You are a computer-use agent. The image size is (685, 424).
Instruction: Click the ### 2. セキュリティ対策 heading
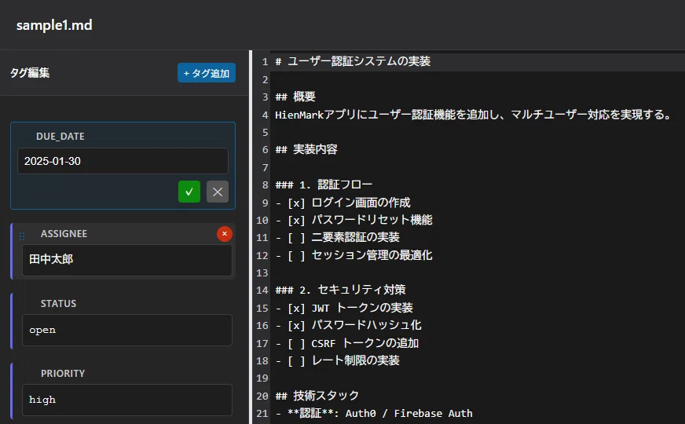pyautogui.click(x=340, y=290)
